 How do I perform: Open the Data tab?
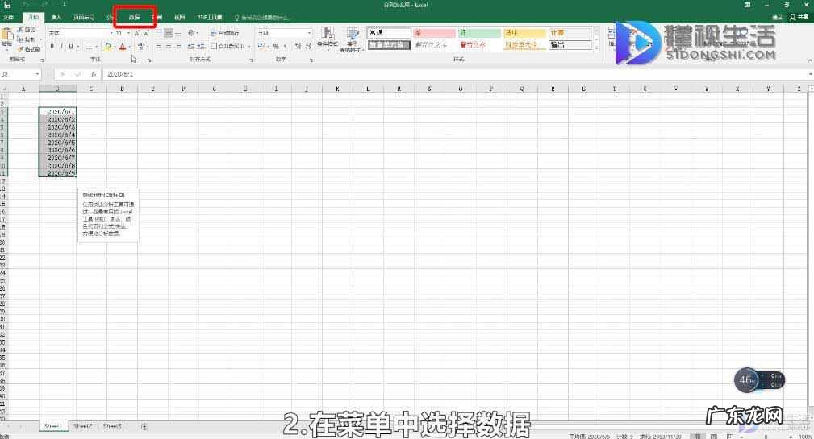[135, 18]
